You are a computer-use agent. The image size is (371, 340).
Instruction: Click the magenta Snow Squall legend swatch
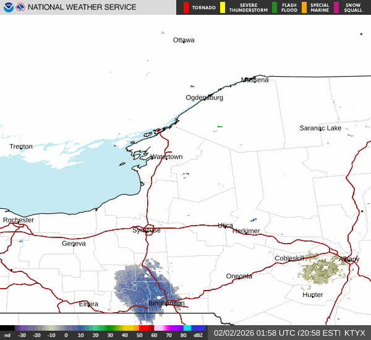coord(336,7)
